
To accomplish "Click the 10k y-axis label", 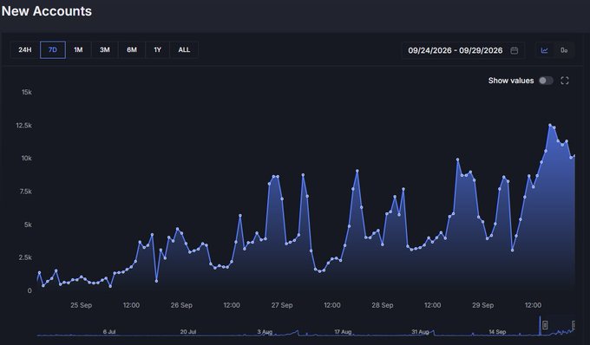I will (x=26, y=159).
